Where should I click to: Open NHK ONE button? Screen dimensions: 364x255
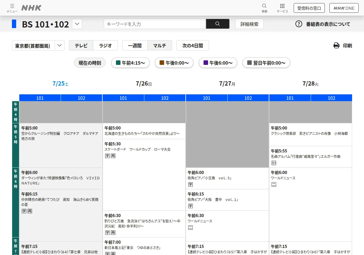point(344,8)
